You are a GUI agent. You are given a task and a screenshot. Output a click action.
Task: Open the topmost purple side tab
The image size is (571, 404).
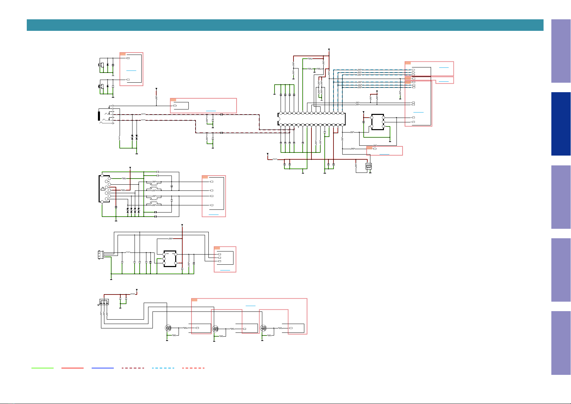561,51
